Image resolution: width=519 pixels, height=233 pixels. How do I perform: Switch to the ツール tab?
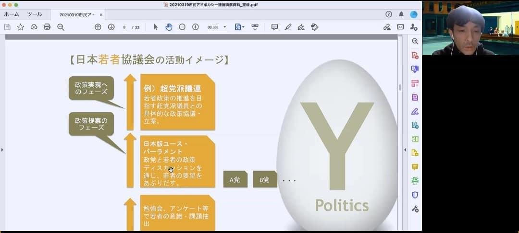(x=35, y=14)
